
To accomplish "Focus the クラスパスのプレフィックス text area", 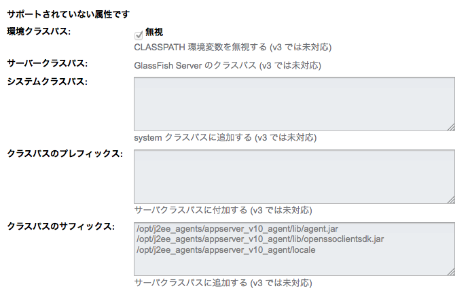I will pyautogui.click(x=294, y=176).
